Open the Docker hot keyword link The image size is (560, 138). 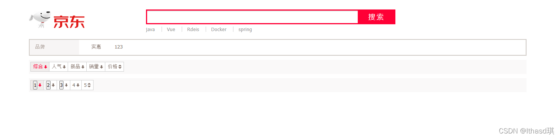coord(219,30)
